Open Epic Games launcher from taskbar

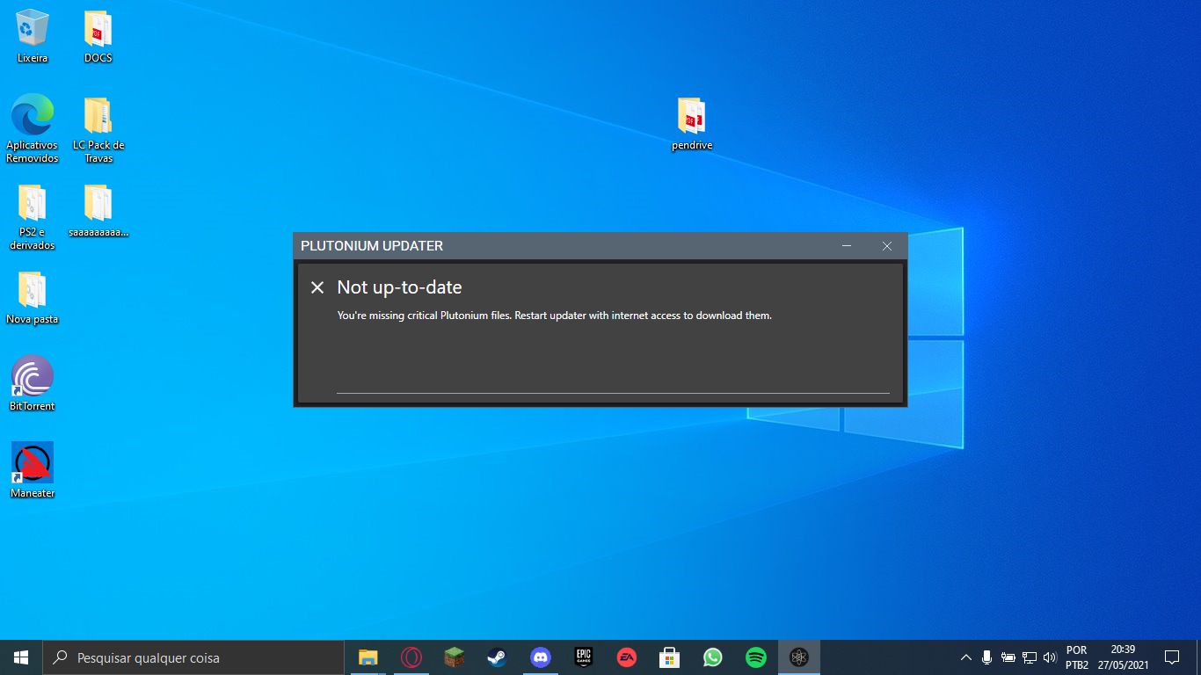(583, 657)
